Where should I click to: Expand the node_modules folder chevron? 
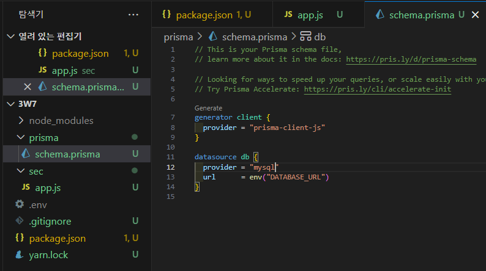[x=21, y=120]
